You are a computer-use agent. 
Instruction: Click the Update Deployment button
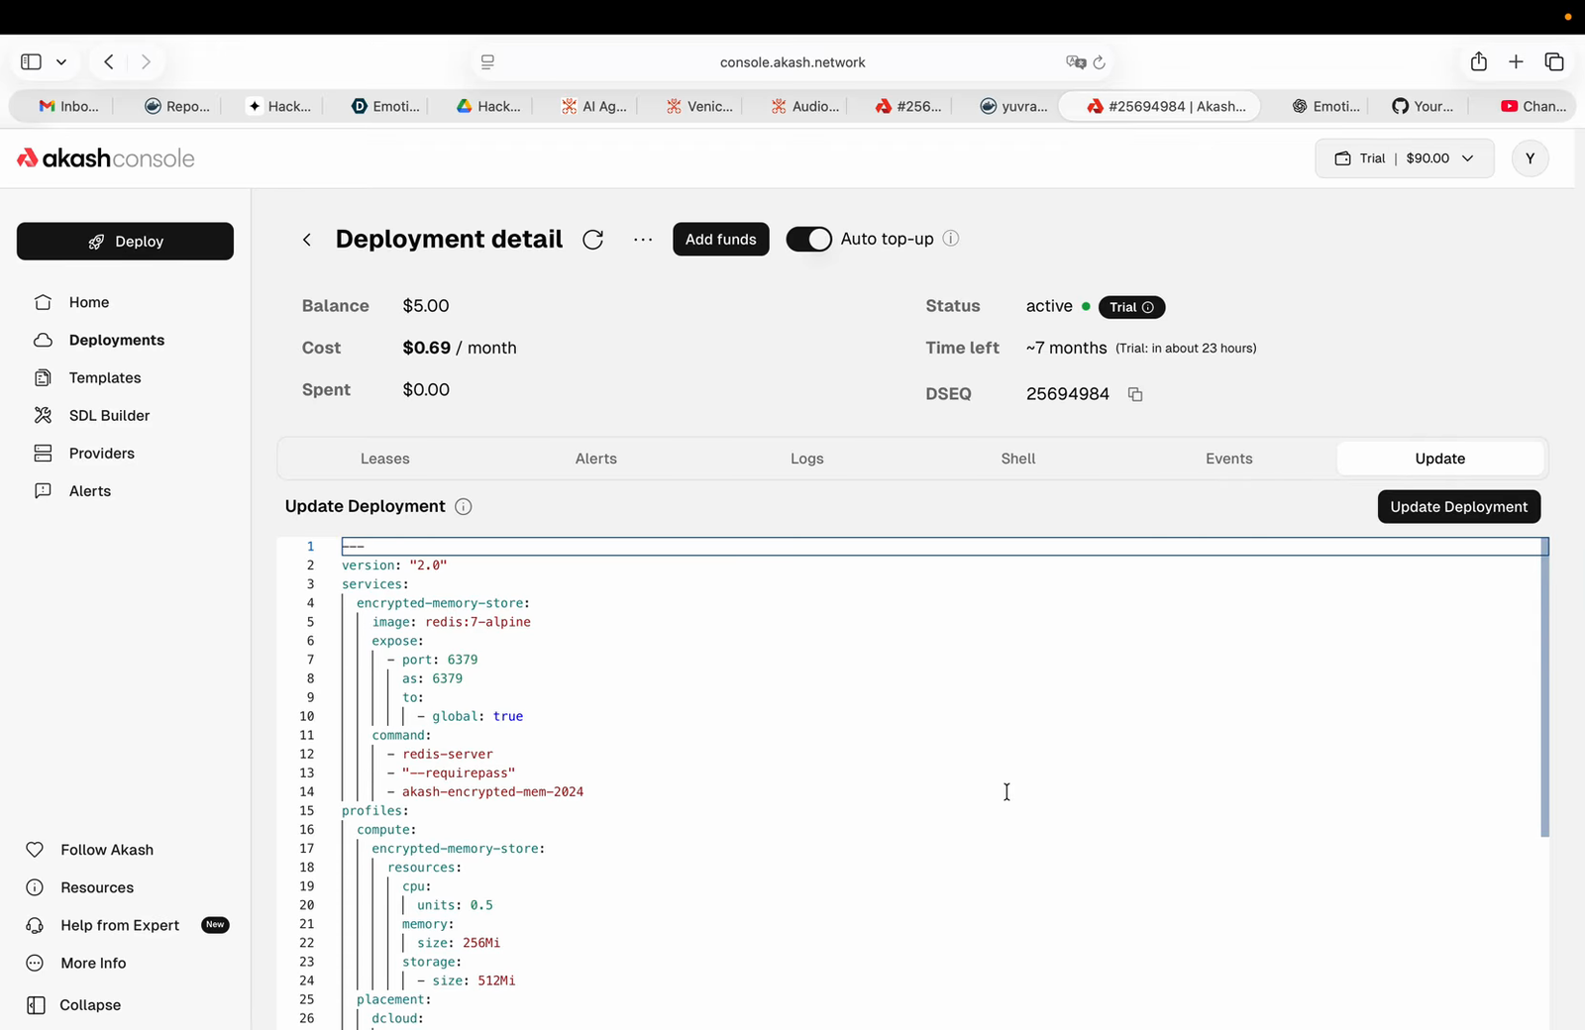[1459, 507]
